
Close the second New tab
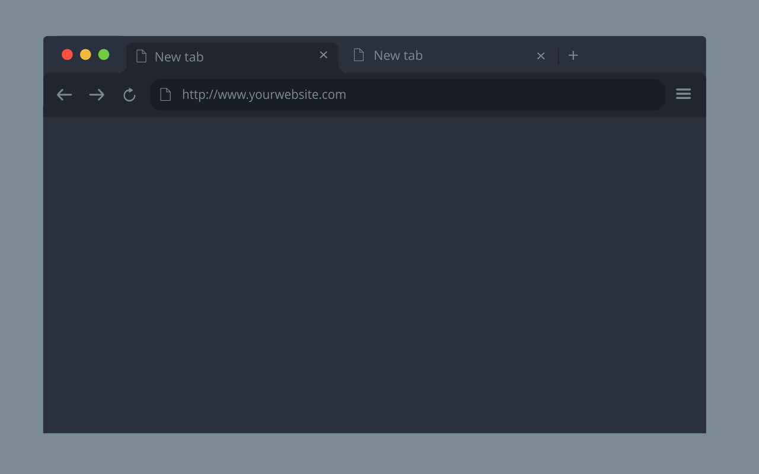point(540,55)
